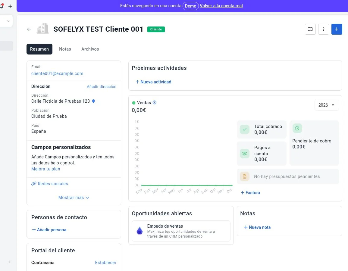Screen dimensions: 348x271
Task: Click the Ventas info icon
Action: click(155, 102)
